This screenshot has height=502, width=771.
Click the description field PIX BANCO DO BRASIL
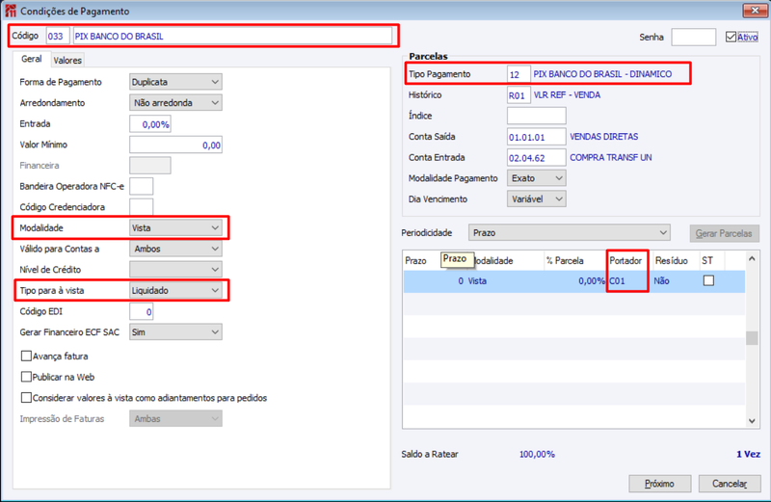(x=232, y=37)
